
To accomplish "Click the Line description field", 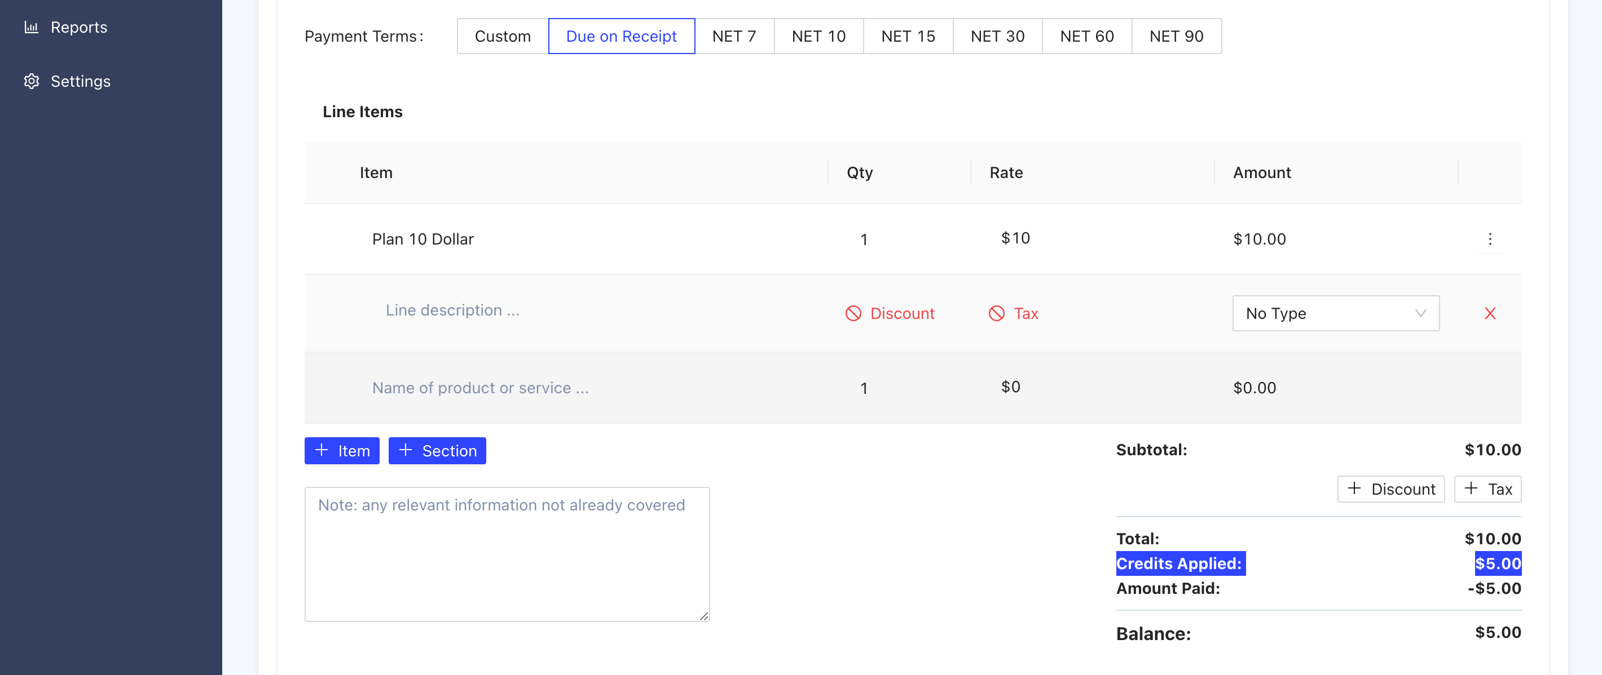I will [x=452, y=310].
